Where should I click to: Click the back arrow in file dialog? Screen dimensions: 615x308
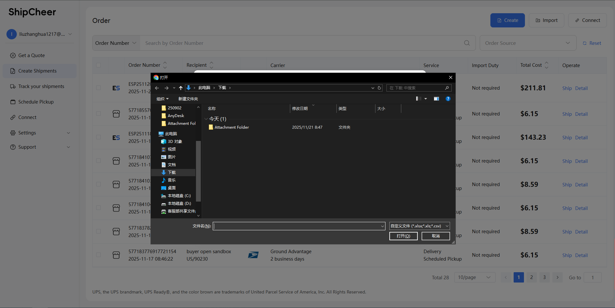[x=157, y=88]
